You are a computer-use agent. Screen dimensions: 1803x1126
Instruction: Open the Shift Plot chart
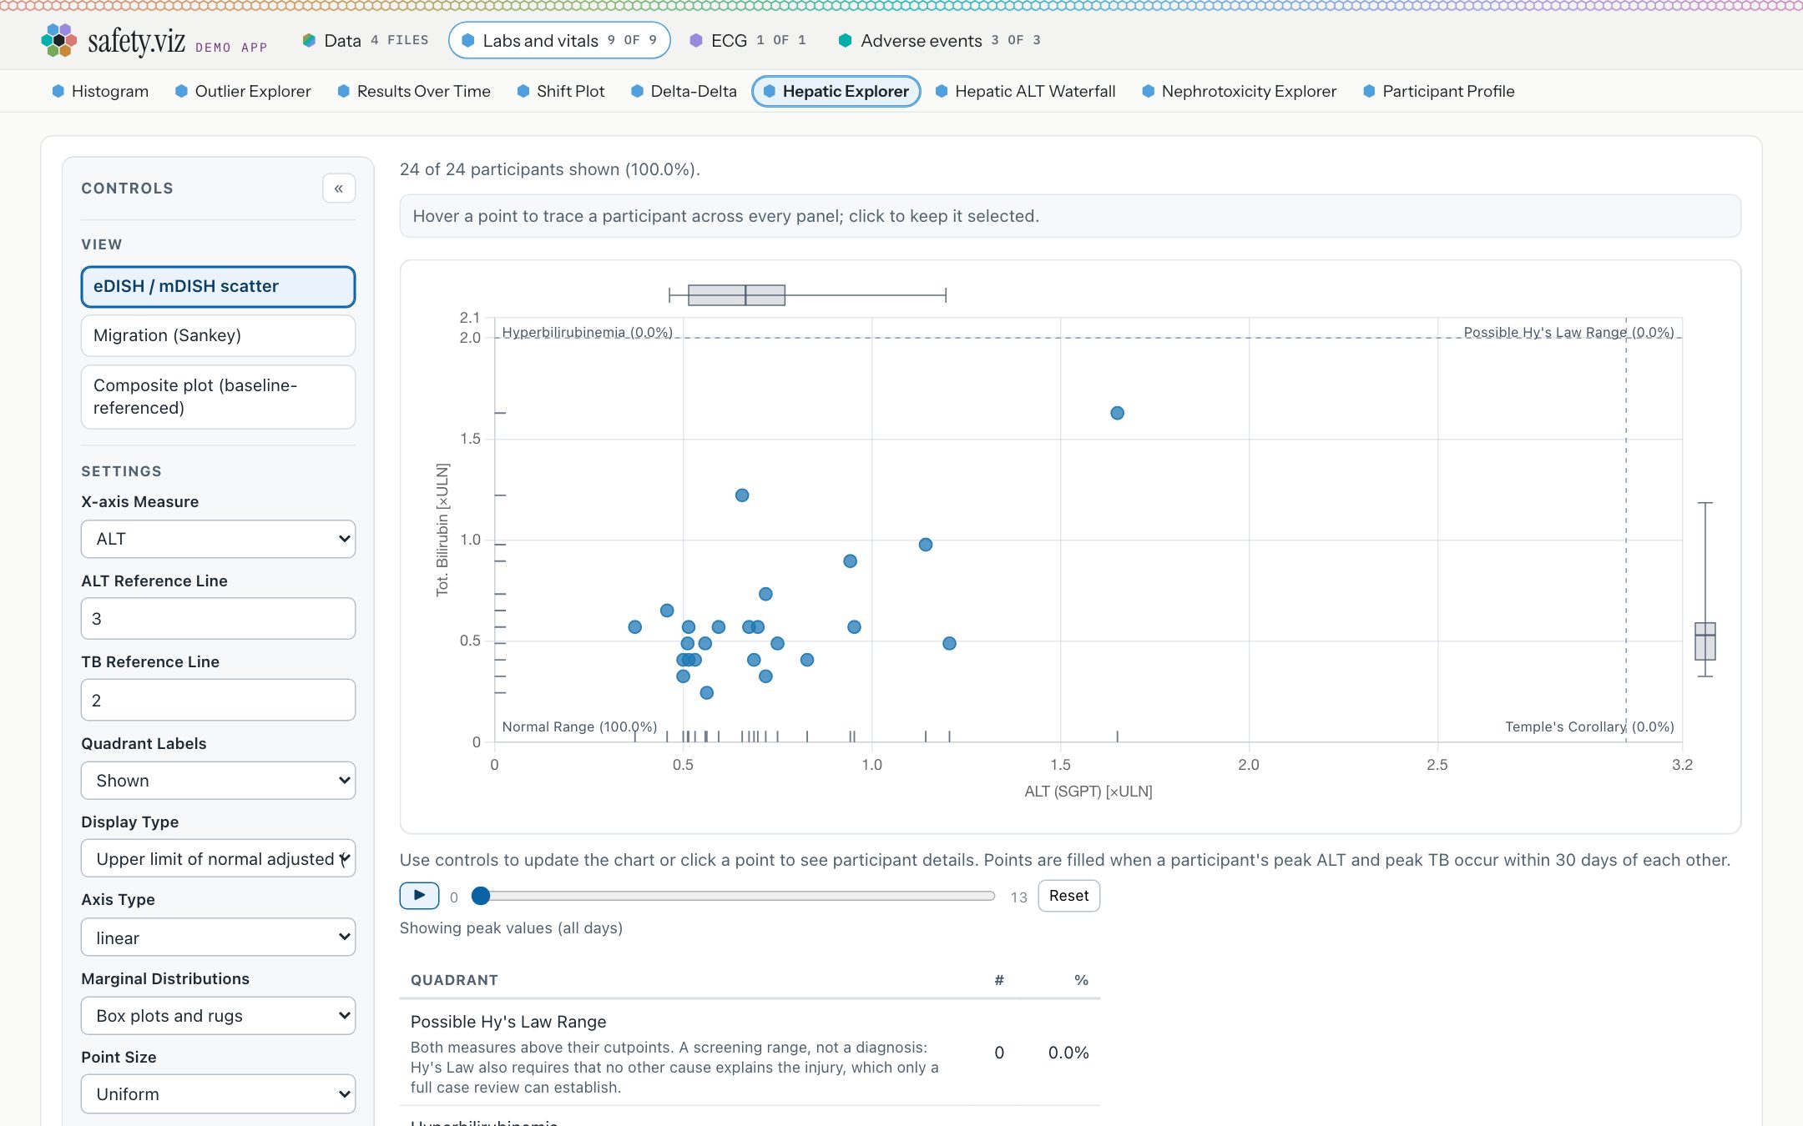point(561,91)
